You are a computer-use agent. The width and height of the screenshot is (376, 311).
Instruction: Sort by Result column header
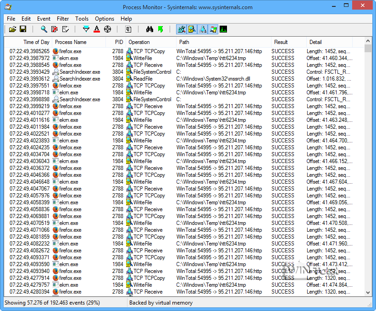(x=289, y=42)
